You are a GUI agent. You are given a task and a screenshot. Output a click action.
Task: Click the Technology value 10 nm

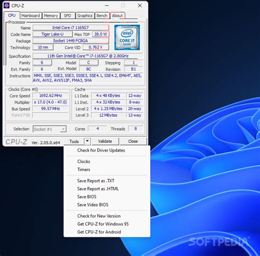coord(43,47)
